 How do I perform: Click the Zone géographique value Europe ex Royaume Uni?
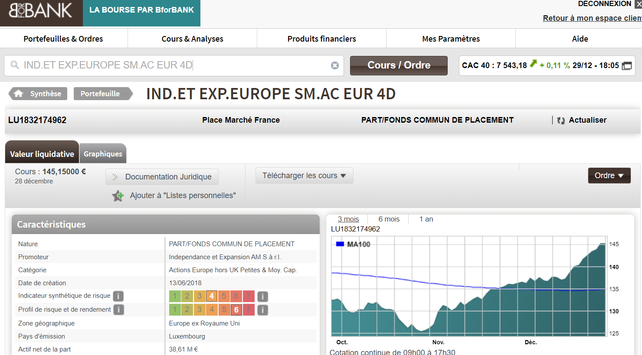[x=204, y=323]
